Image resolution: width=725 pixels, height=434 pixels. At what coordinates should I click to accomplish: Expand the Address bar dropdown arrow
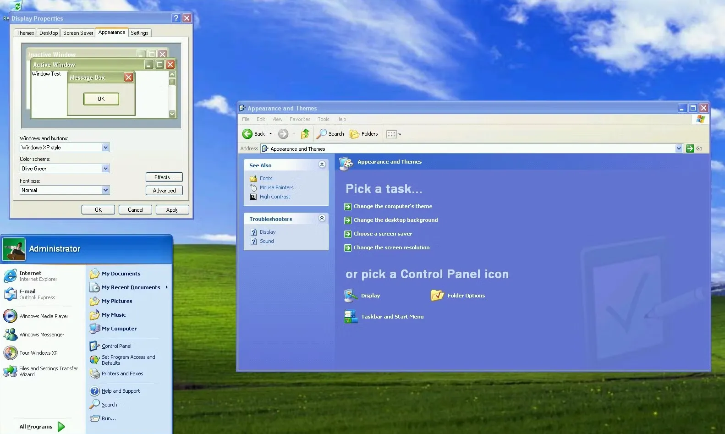(x=679, y=148)
